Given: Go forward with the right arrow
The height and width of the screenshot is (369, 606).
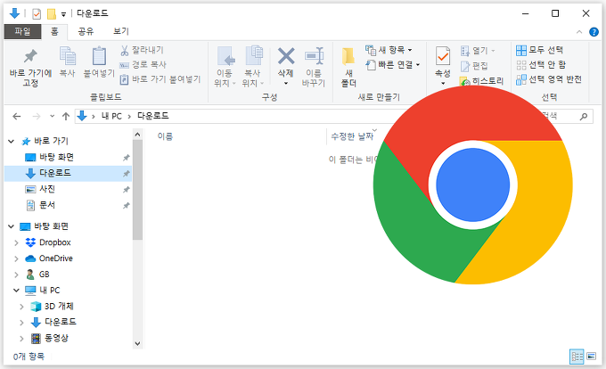Looking at the screenshot, I should [x=37, y=116].
